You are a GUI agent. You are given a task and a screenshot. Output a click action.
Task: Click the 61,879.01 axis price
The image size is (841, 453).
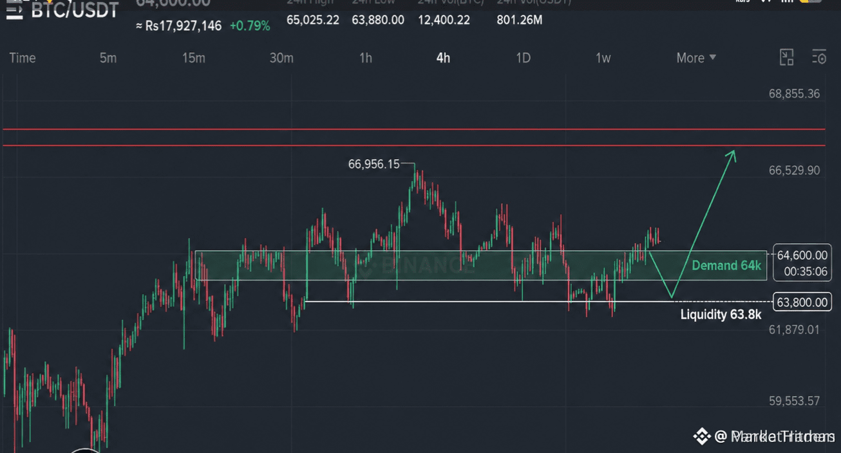point(794,329)
